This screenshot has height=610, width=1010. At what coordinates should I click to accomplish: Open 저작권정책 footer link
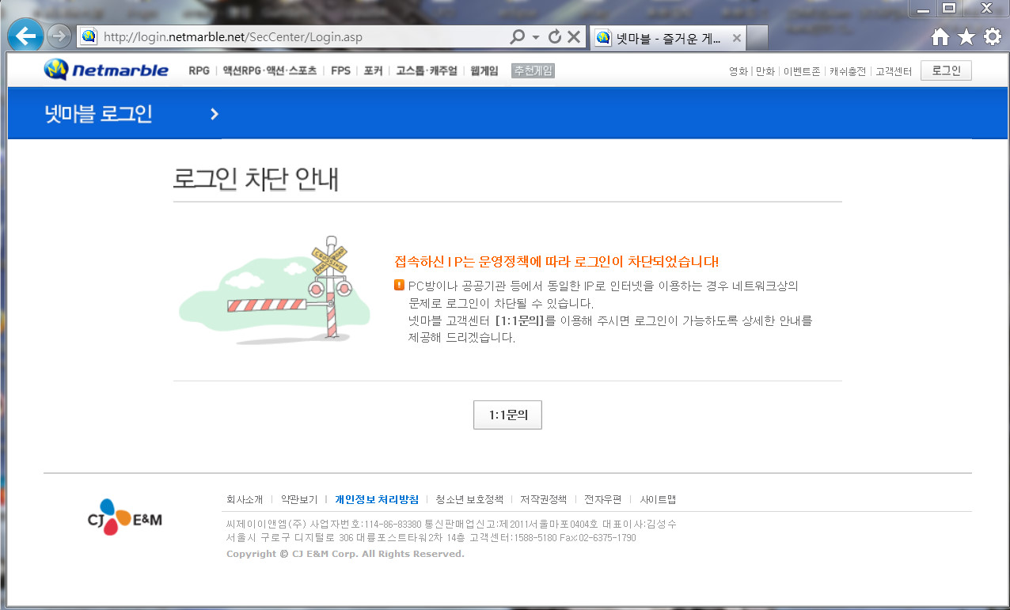click(543, 499)
